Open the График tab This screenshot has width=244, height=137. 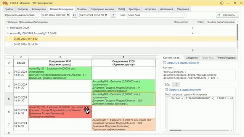(9, 9)
